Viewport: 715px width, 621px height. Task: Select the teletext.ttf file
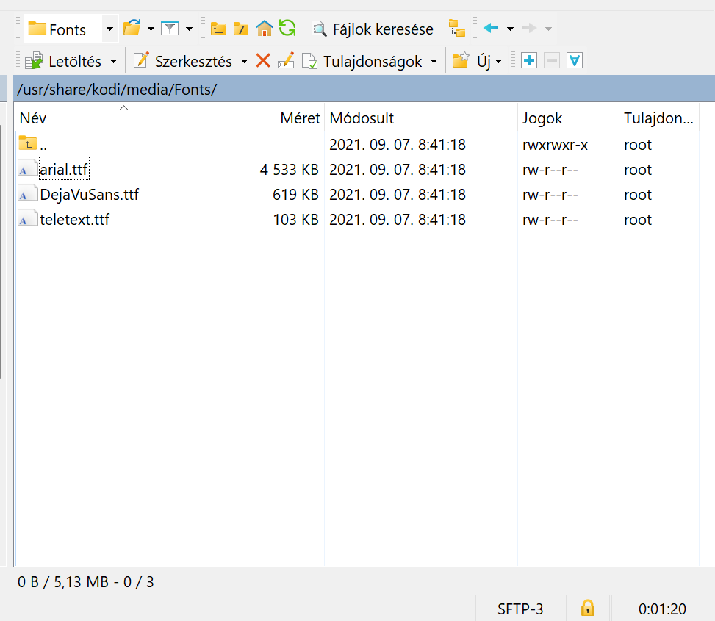point(75,219)
